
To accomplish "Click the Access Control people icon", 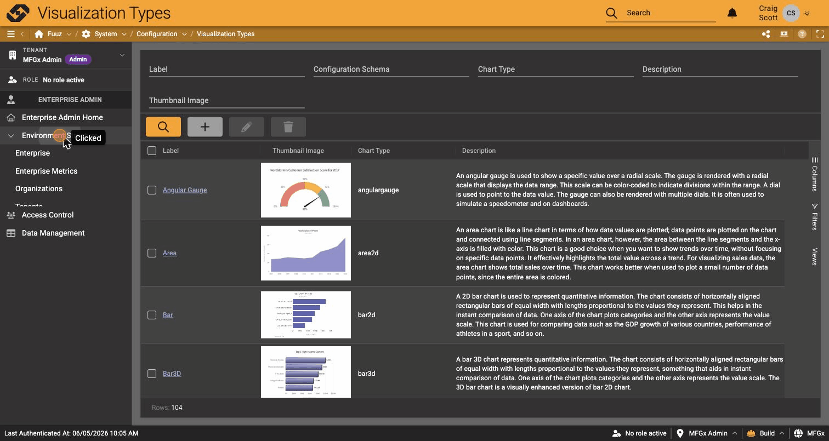I will 10,215.
